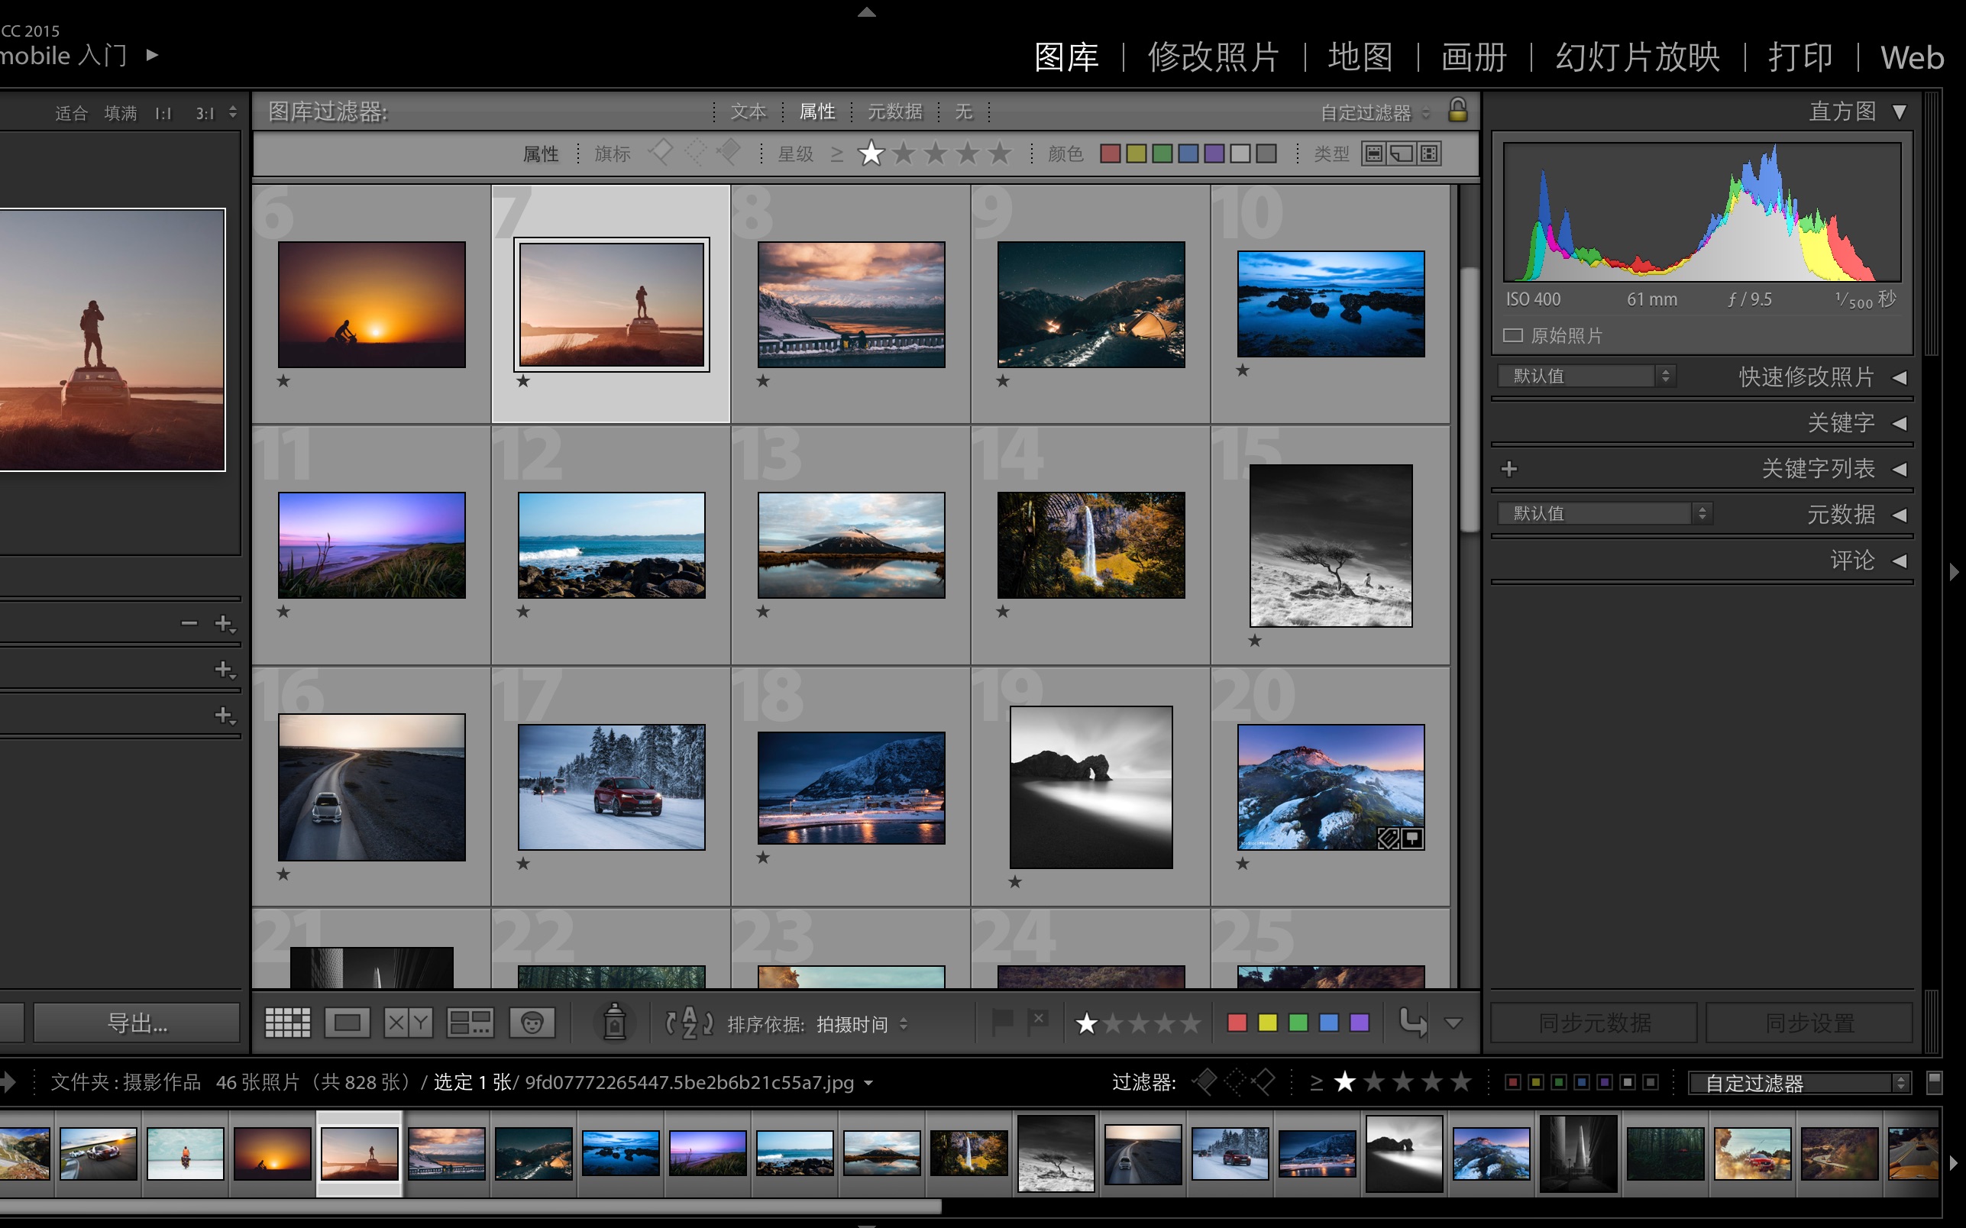Select 元数据 filter tab
The image size is (1966, 1228).
point(894,111)
